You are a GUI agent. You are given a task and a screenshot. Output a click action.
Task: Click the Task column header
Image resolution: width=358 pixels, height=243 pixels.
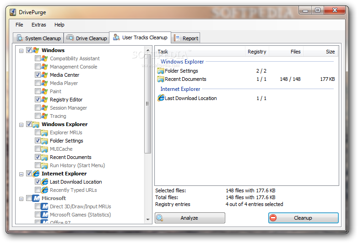pyautogui.click(x=200, y=52)
